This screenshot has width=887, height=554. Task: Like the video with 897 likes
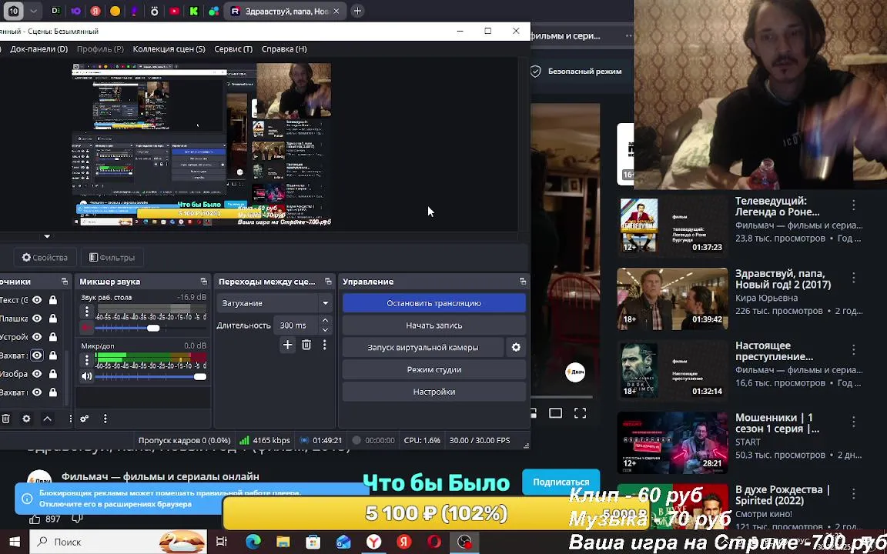(x=35, y=519)
